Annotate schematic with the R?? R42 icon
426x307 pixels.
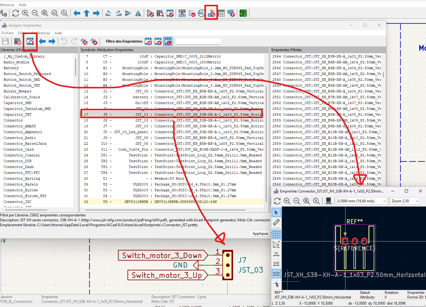coord(182,13)
